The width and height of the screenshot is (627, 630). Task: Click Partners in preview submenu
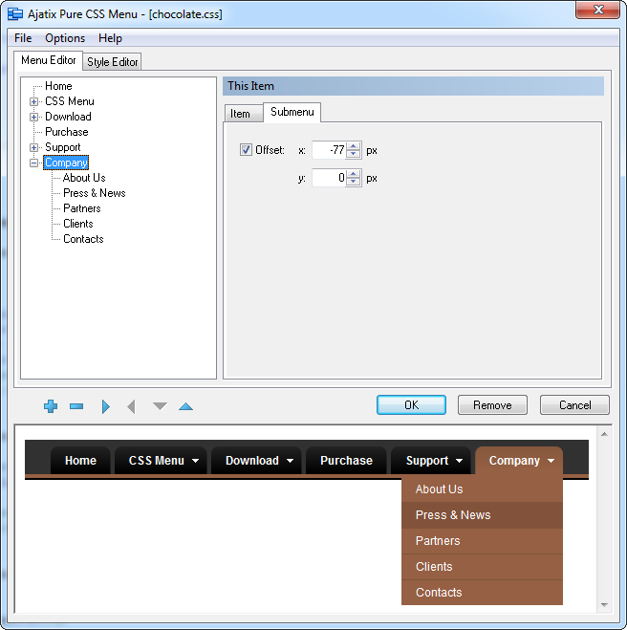pyautogui.click(x=482, y=541)
